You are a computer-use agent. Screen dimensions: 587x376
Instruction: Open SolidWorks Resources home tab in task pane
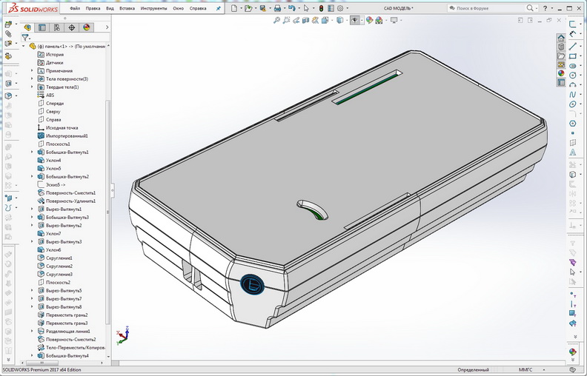pos(561,38)
